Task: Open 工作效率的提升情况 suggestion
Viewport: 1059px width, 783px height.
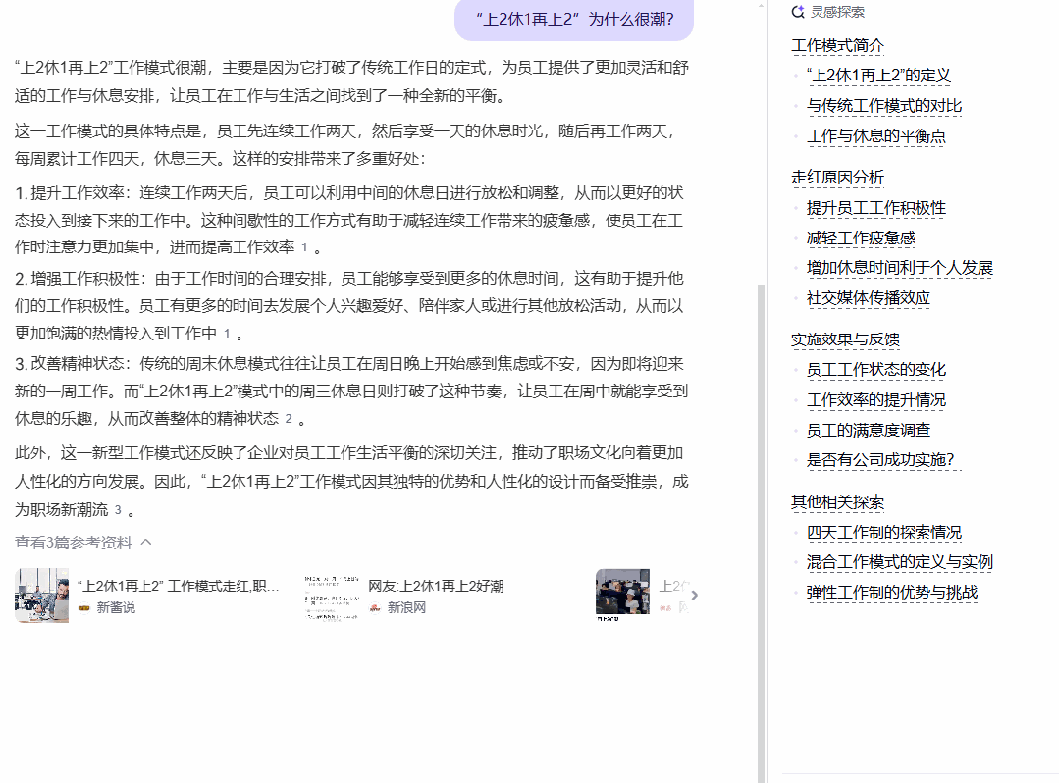Action: tap(876, 400)
